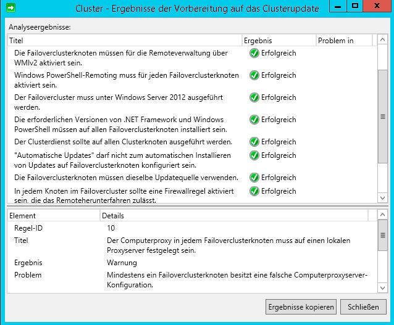Click the green arrow window icon in title bar

(x=10, y=7)
